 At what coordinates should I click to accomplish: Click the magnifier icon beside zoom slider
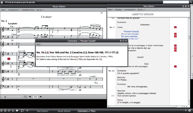(25, 97)
